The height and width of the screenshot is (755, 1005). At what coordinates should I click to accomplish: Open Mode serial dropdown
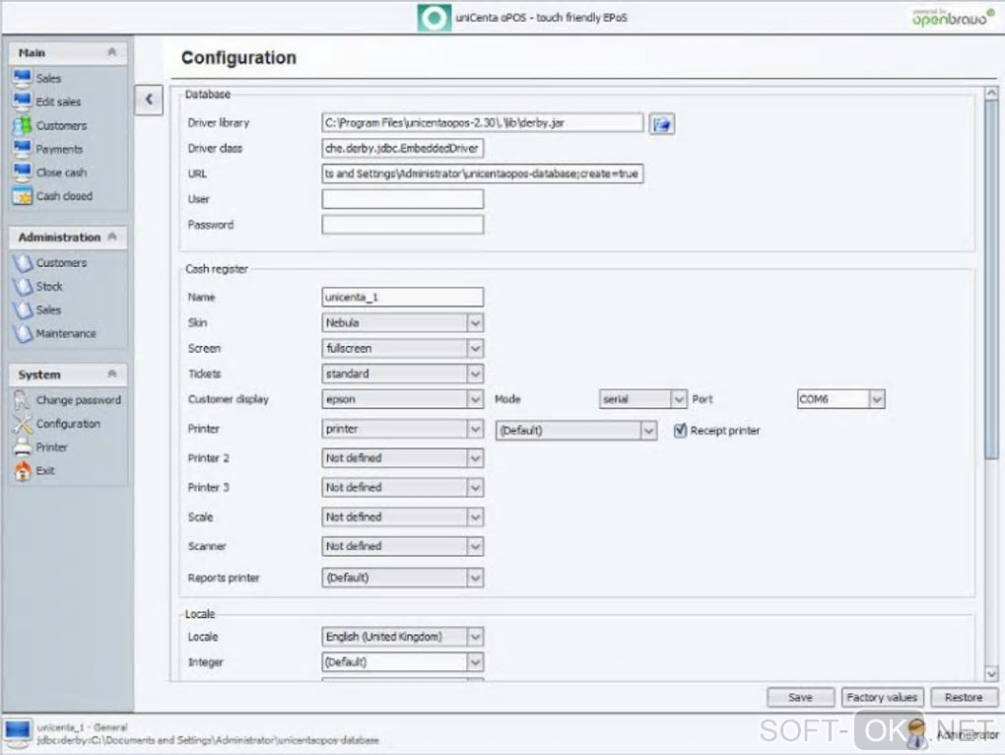point(678,399)
